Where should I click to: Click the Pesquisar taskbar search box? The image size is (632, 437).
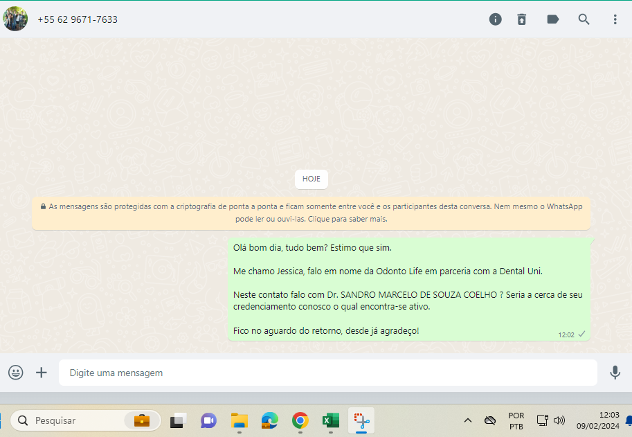tap(85, 420)
